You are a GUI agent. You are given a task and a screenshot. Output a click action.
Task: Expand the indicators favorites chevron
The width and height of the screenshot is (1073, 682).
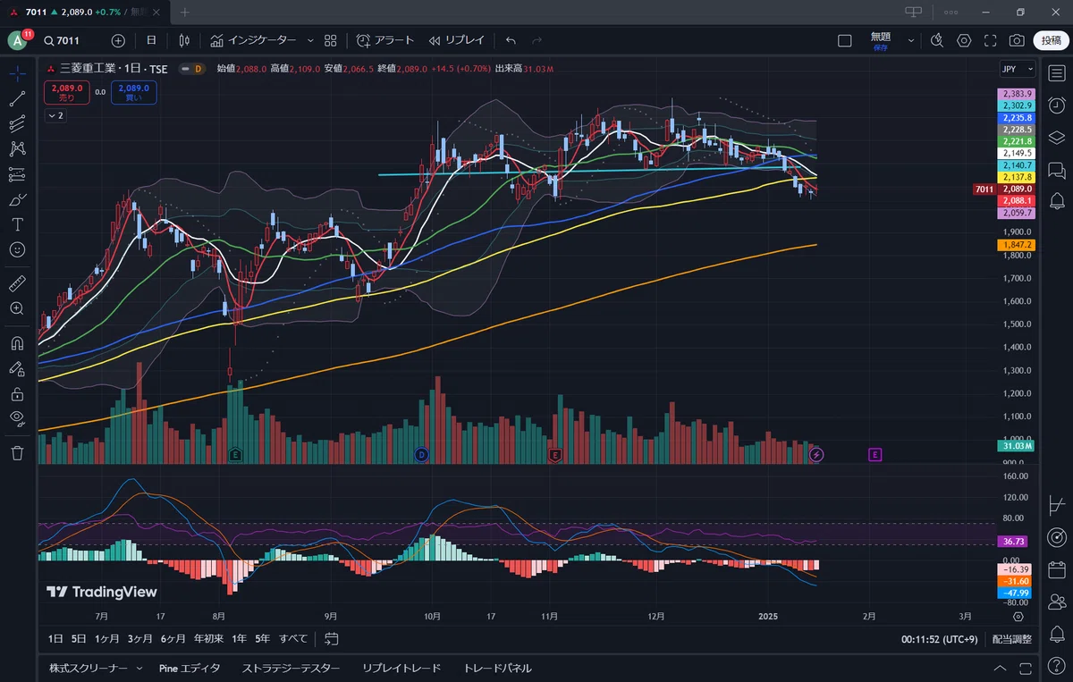click(x=310, y=40)
